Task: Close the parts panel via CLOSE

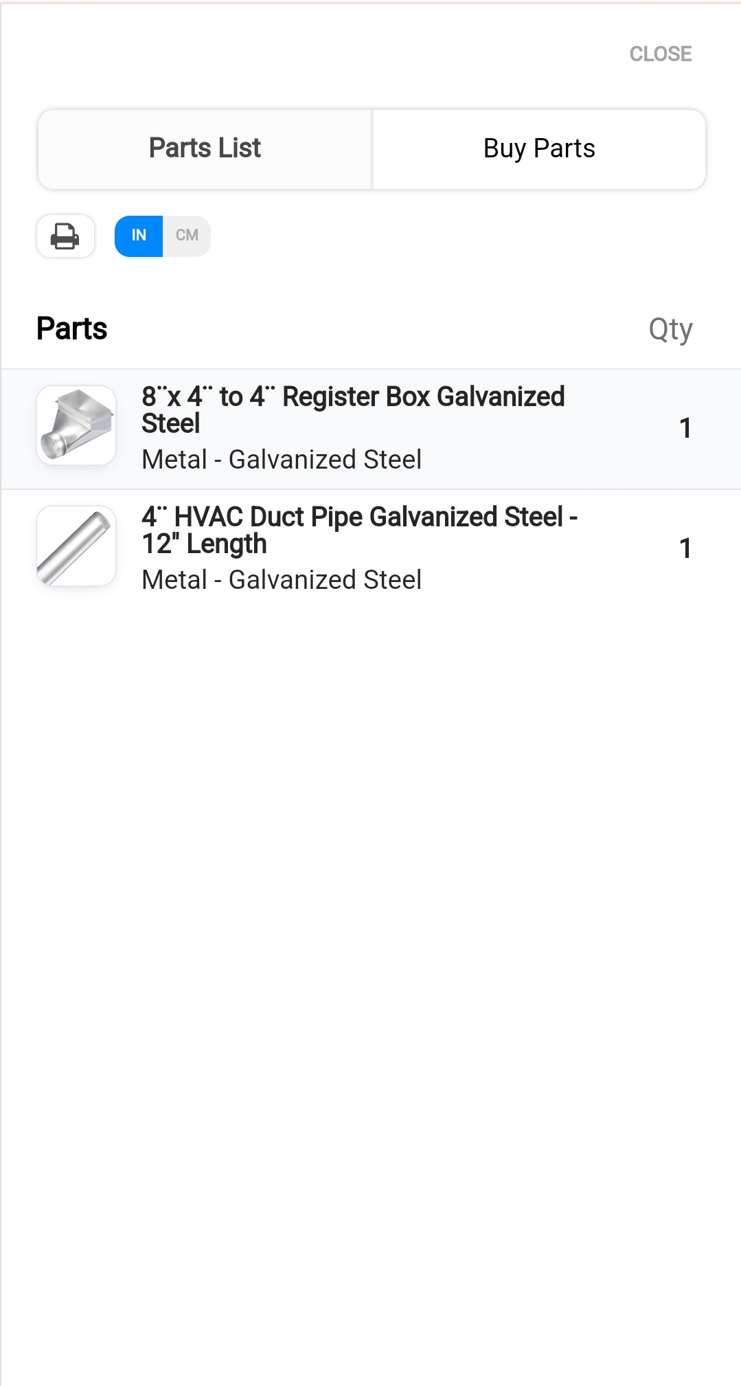Action: (660, 54)
